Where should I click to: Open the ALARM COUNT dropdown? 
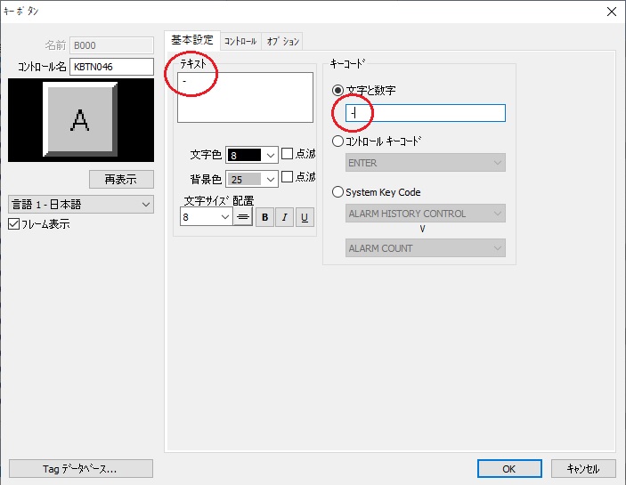pyautogui.click(x=426, y=248)
